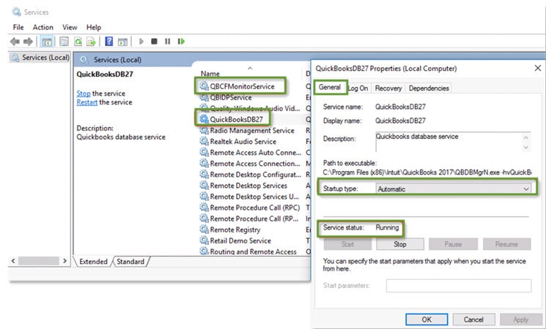
Task: Click the gear icon beside Remote Desktop Services
Action: point(204,185)
